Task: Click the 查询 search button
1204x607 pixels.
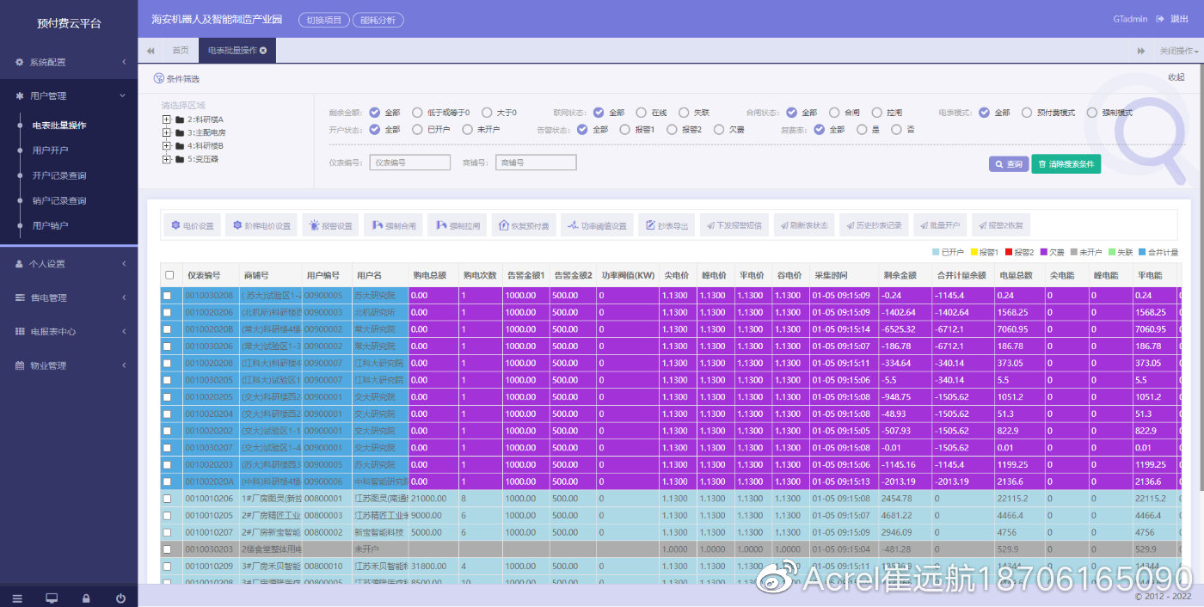Action: point(1009,164)
